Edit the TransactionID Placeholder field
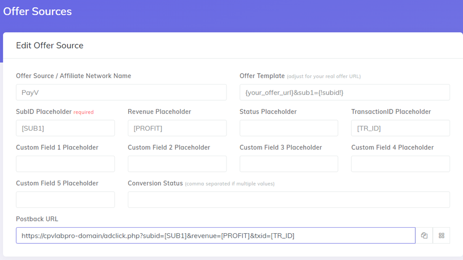This screenshot has width=463, height=260. (400, 128)
